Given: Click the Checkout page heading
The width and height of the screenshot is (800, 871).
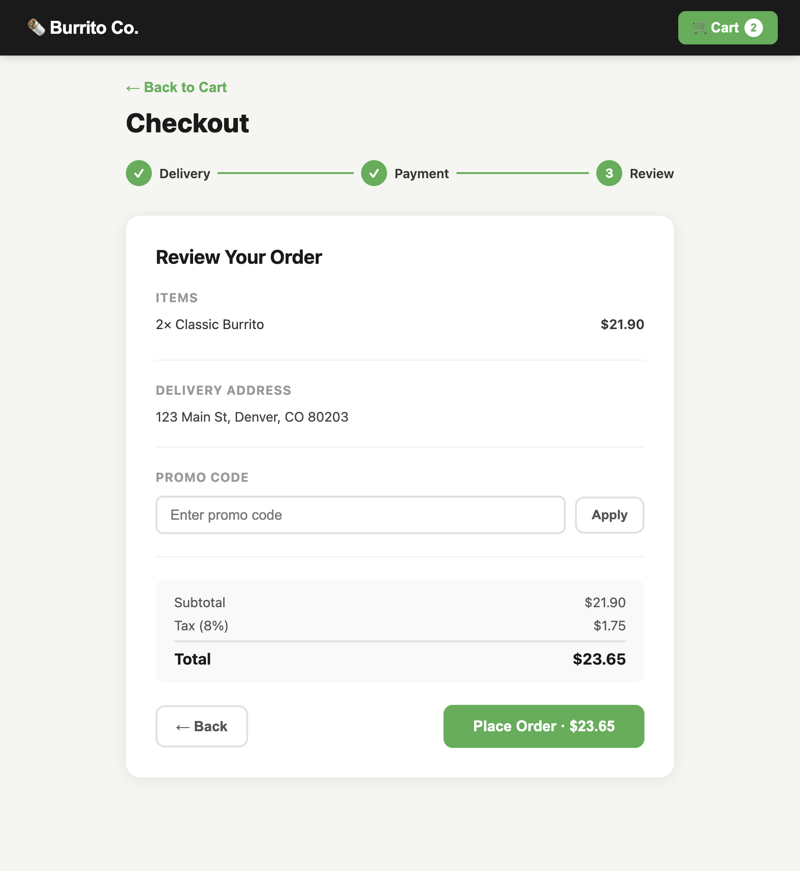Looking at the screenshot, I should click(187, 123).
